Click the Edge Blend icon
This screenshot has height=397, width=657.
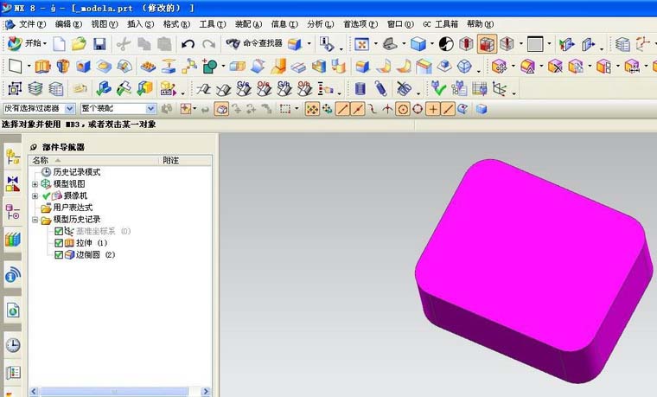(362, 67)
